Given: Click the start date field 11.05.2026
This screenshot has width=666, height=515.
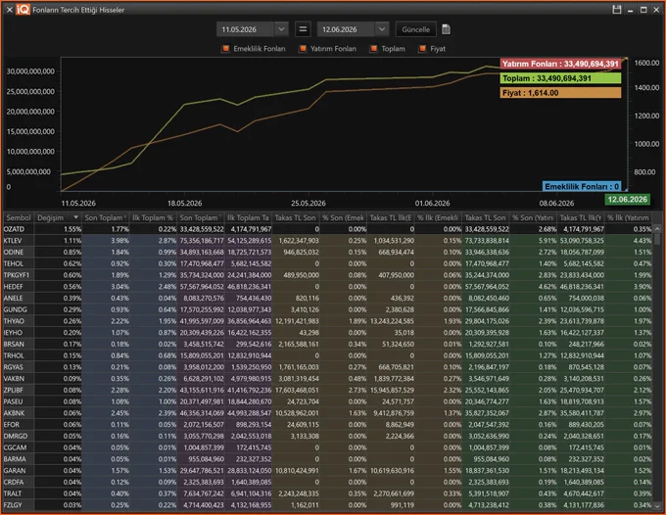Looking at the screenshot, I should [246, 29].
